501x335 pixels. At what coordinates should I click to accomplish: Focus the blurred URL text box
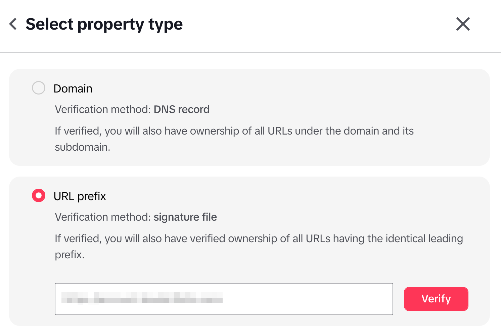point(224,299)
